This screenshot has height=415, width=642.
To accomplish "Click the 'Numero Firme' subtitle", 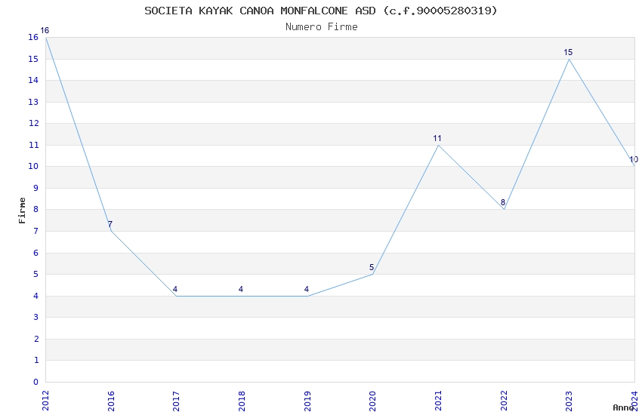I will click(x=322, y=27).
